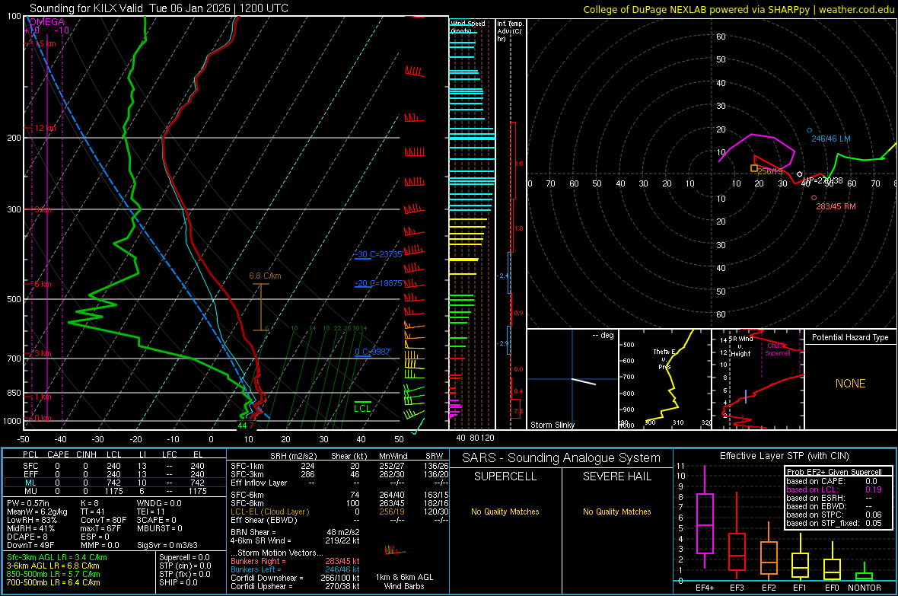This screenshot has width=898, height=596.
Task: Click the SR Wind v. Height inset label
Action: click(742, 346)
